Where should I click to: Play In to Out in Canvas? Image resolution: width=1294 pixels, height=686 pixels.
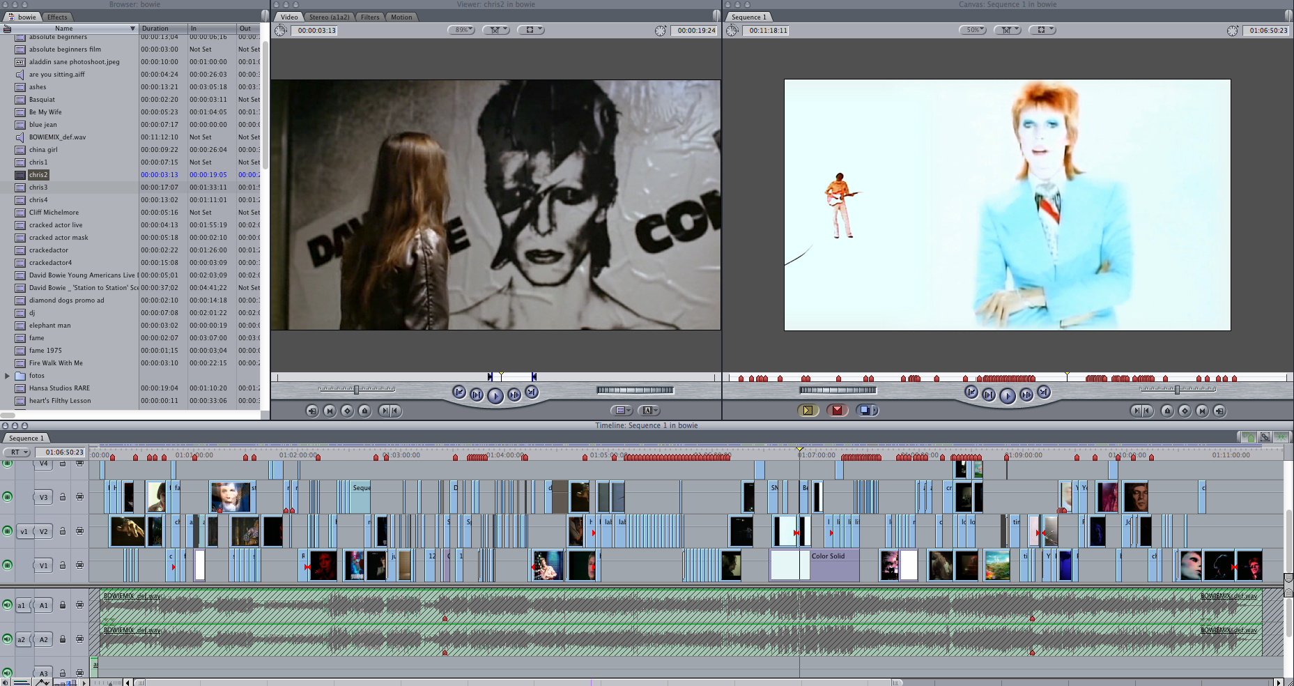click(989, 395)
